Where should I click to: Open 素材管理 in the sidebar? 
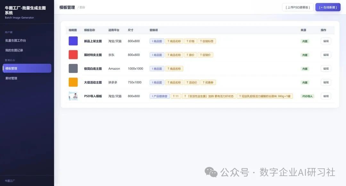11,78
